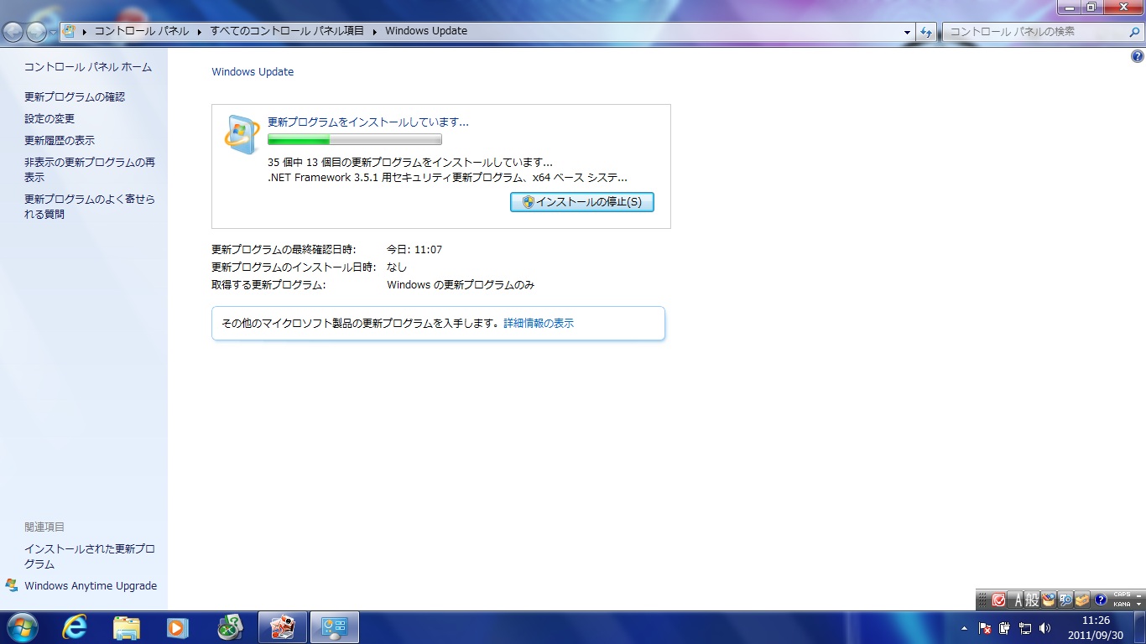Click the 35 個中 13 個目 status text
The image size is (1146, 644).
(409, 163)
